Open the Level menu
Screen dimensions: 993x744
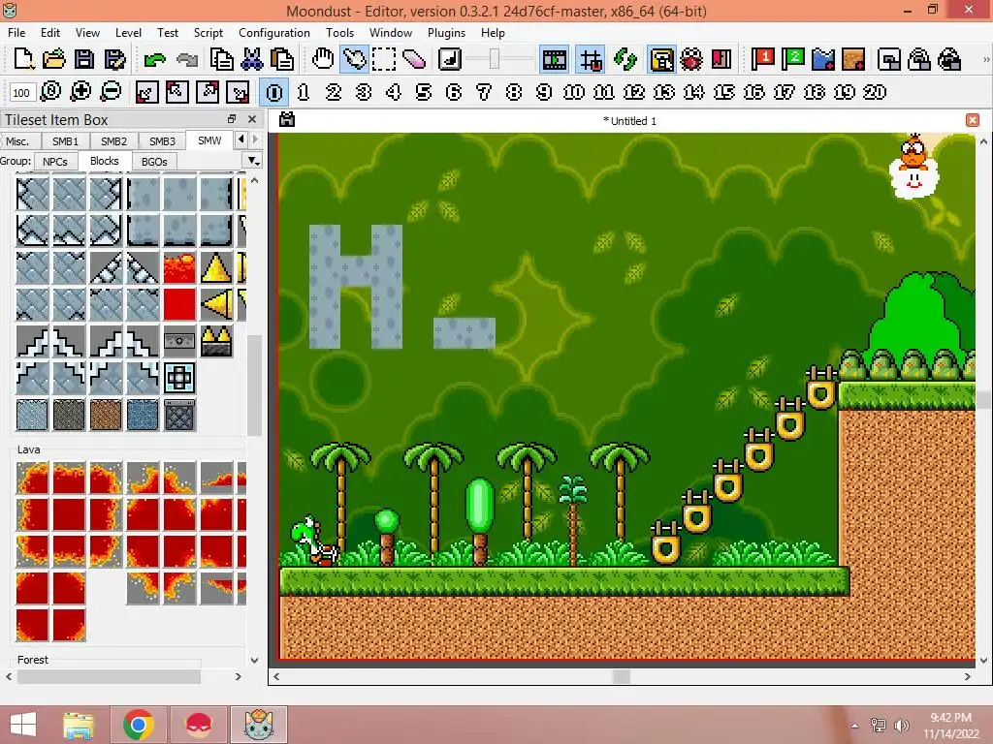(128, 32)
